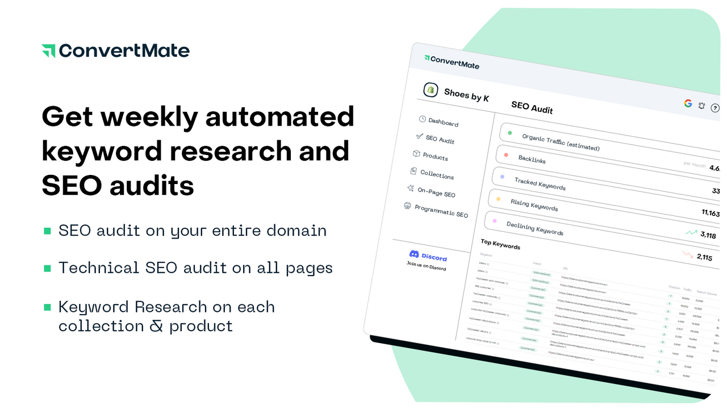Click the first Informational intent badge
Image resolution: width=727 pixels, height=409 pixels.
[542, 274]
